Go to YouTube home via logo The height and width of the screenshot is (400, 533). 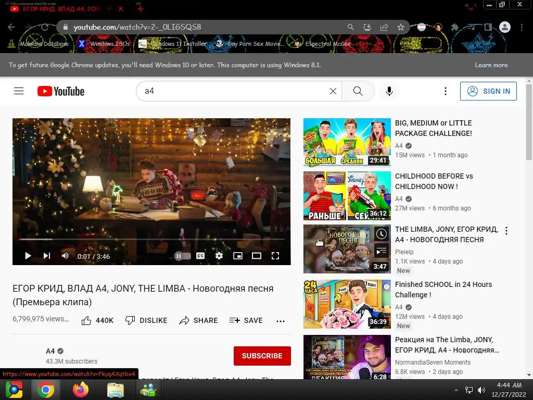point(61,91)
